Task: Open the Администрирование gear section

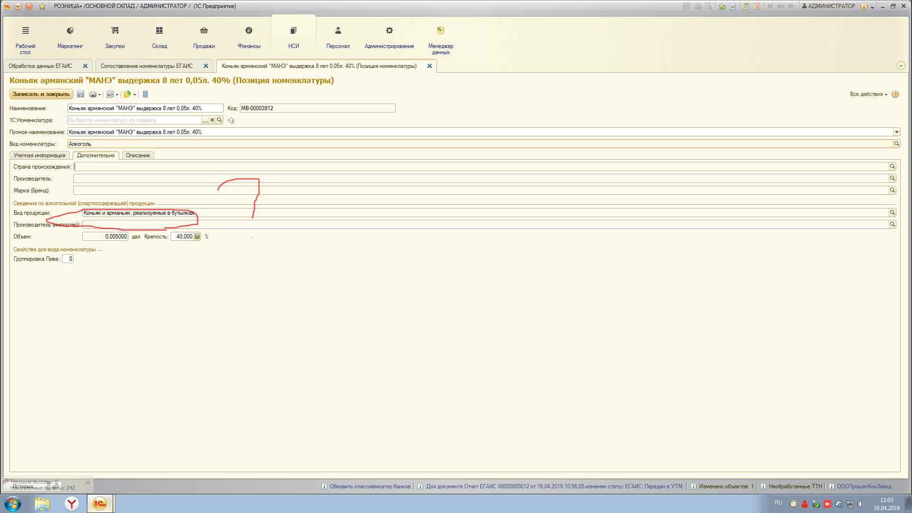Action: [x=389, y=38]
